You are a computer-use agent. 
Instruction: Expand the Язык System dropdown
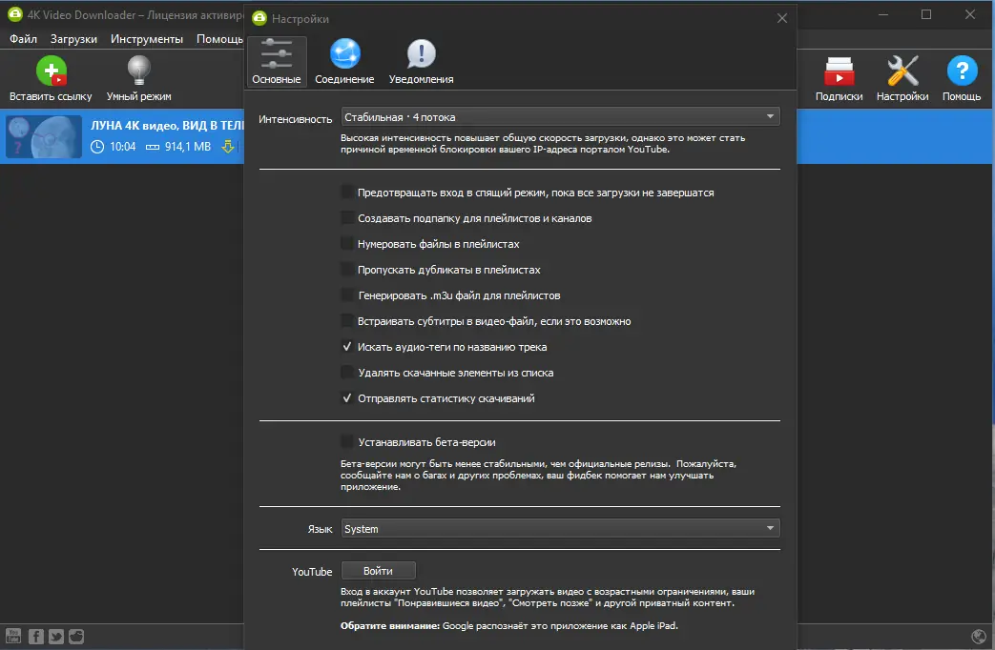tap(560, 528)
